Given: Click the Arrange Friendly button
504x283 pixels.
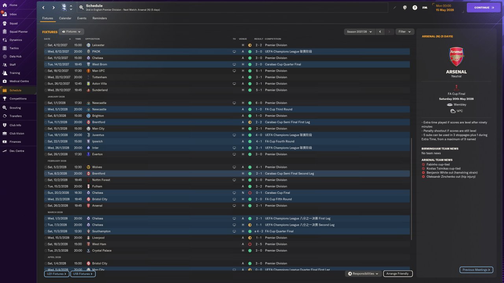Looking at the screenshot, I should coord(397,274).
